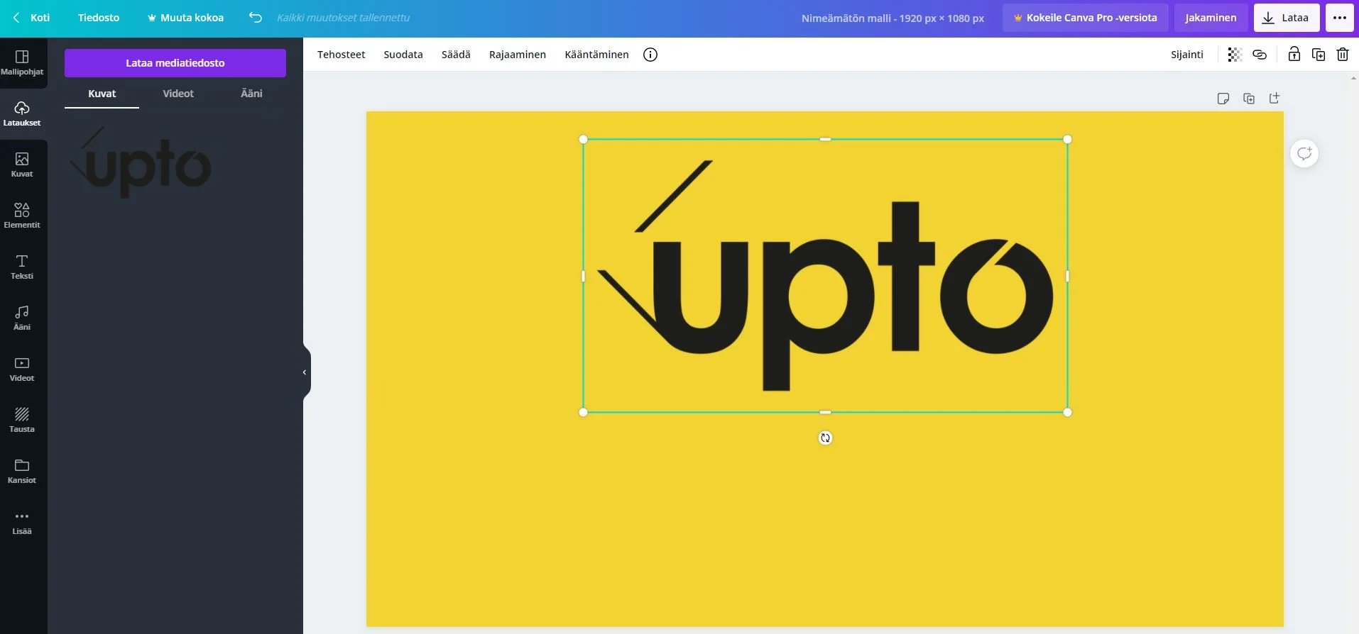Open the Tiedosto file menu
Viewport: 1359px width, 634px height.
tap(99, 18)
